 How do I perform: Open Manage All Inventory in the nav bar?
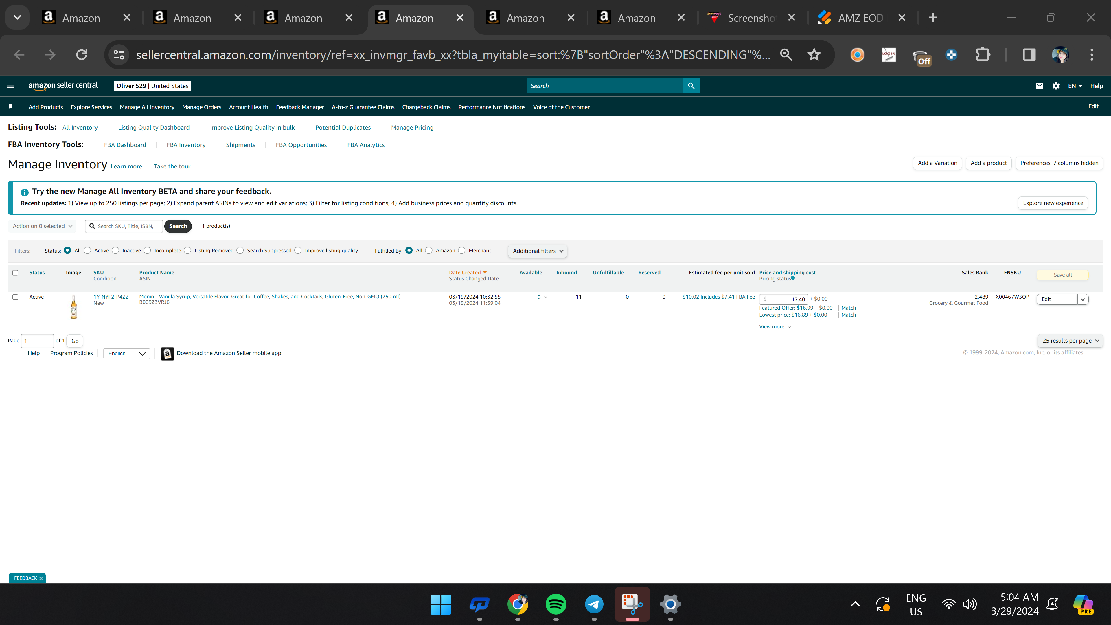tap(147, 107)
